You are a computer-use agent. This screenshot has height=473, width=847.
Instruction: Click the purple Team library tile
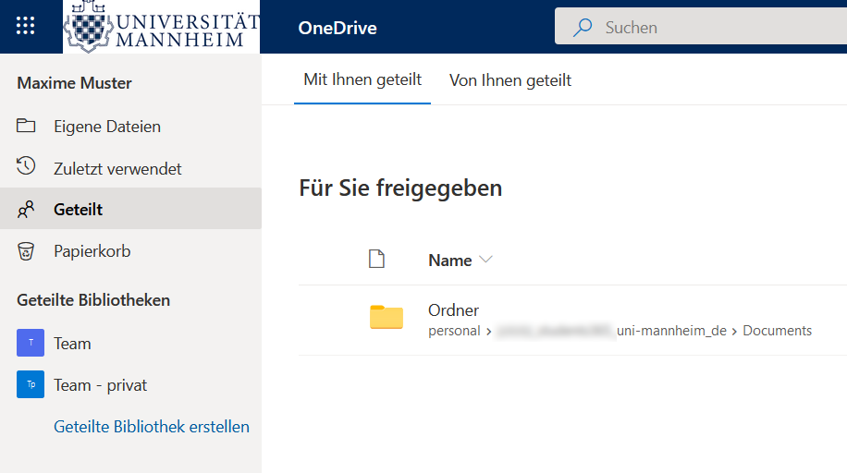31,343
